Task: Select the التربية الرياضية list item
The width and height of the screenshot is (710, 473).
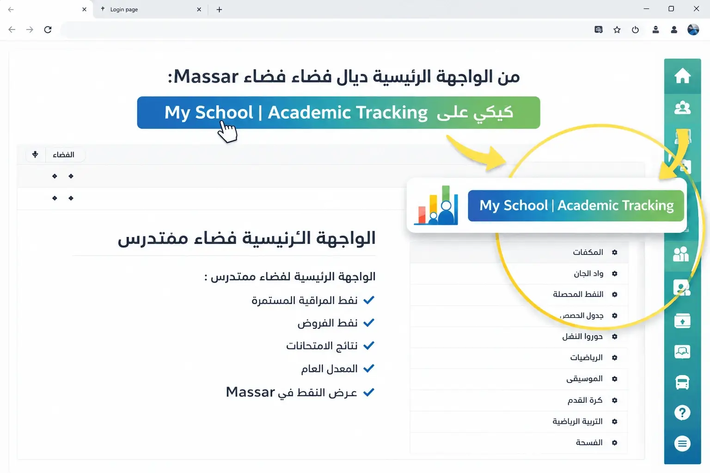Action: [519, 421]
